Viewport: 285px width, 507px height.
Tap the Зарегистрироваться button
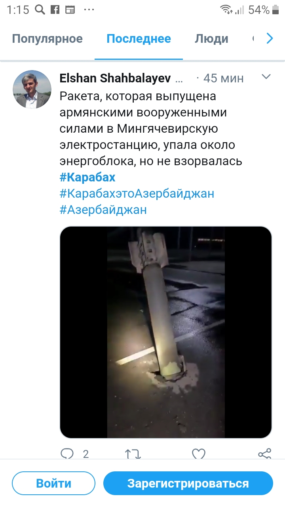click(x=188, y=483)
